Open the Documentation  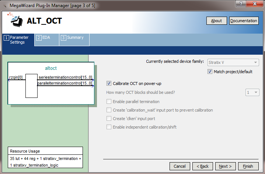(x=244, y=21)
